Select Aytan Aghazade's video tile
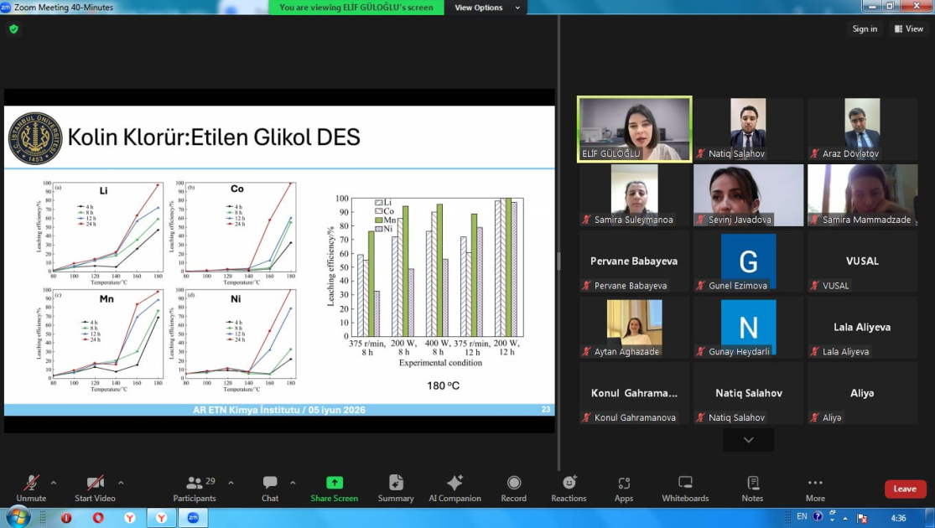The width and height of the screenshot is (935, 528). point(635,328)
